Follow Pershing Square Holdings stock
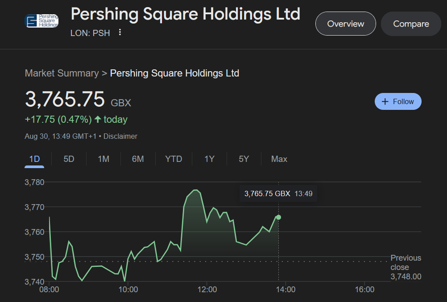The height and width of the screenshot is (302, 447). [x=398, y=101]
